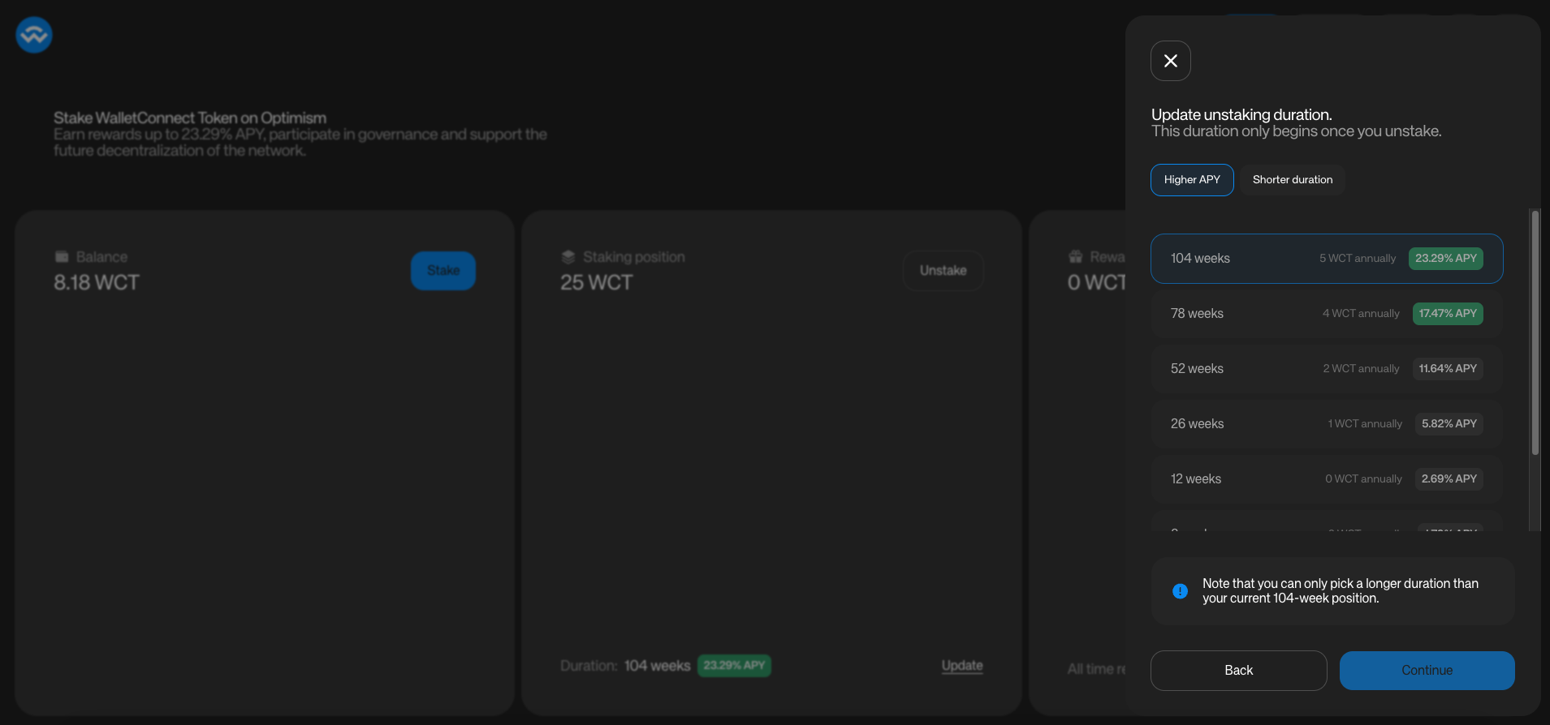The image size is (1550, 725).
Task: Click the Duration: 104 weeks text
Action: pyautogui.click(x=625, y=666)
